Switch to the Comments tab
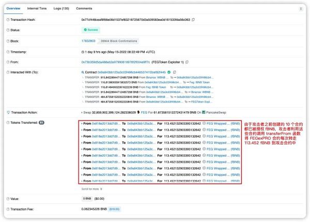The width and height of the screenshot is (310, 222). [84, 9]
